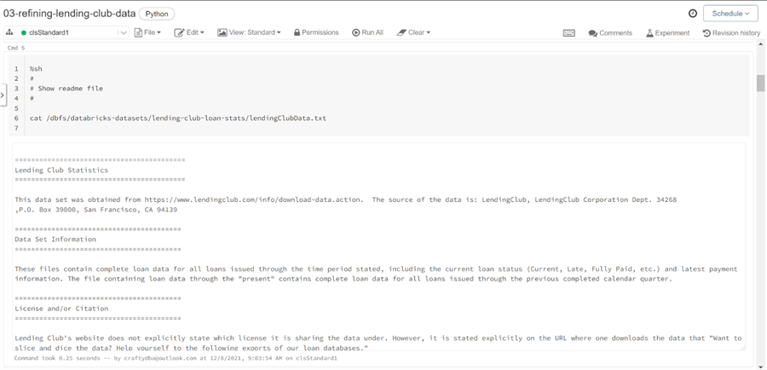The width and height of the screenshot is (767, 370).
Task: Open the View: Standard menu
Action: click(x=249, y=32)
